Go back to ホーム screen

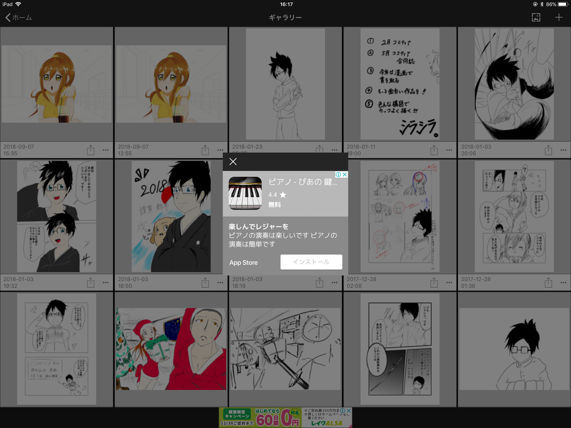[x=18, y=17]
